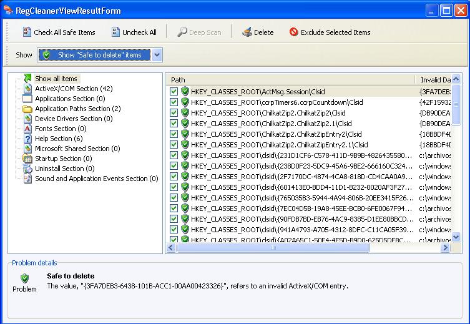Select Uninstall Section (0) in tree
Screen dimensions: 470x324
tap(65, 169)
